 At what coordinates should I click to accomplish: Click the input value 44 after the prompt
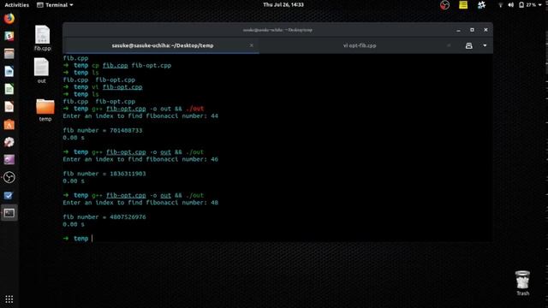pyautogui.click(x=214, y=116)
